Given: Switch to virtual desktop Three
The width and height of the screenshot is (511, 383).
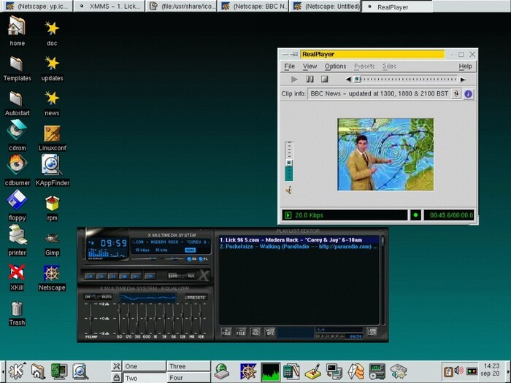Looking at the screenshot, I should (188, 366).
